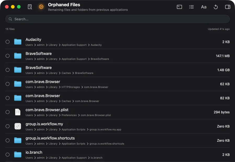Select the Audacity row radio circle

tap(8, 42)
